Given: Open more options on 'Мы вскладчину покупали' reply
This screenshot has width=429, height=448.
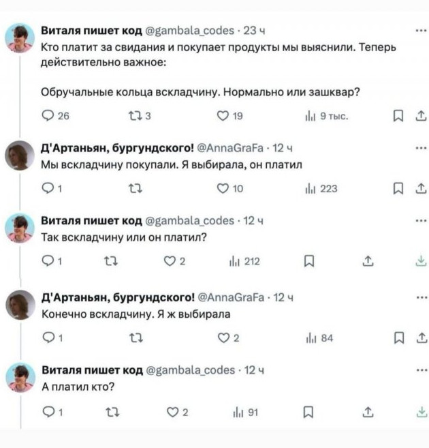Looking at the screenshot, I should coord(420,146).
